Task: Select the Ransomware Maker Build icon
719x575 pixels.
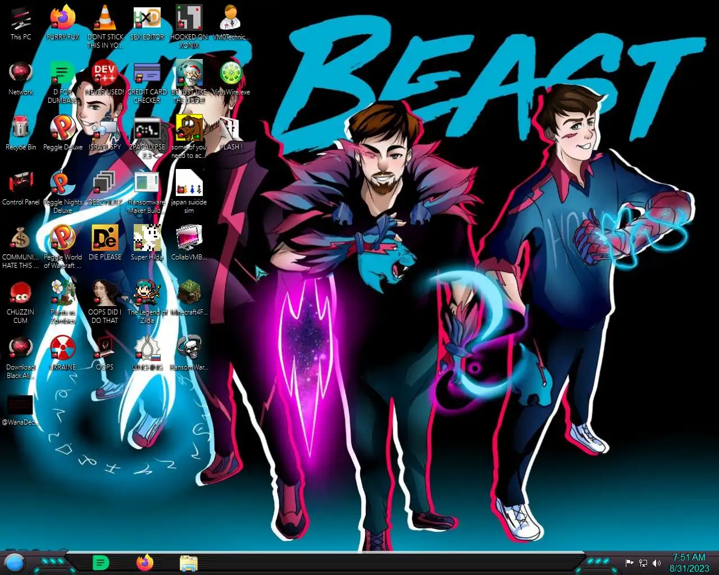Action: tap(147, 192)
